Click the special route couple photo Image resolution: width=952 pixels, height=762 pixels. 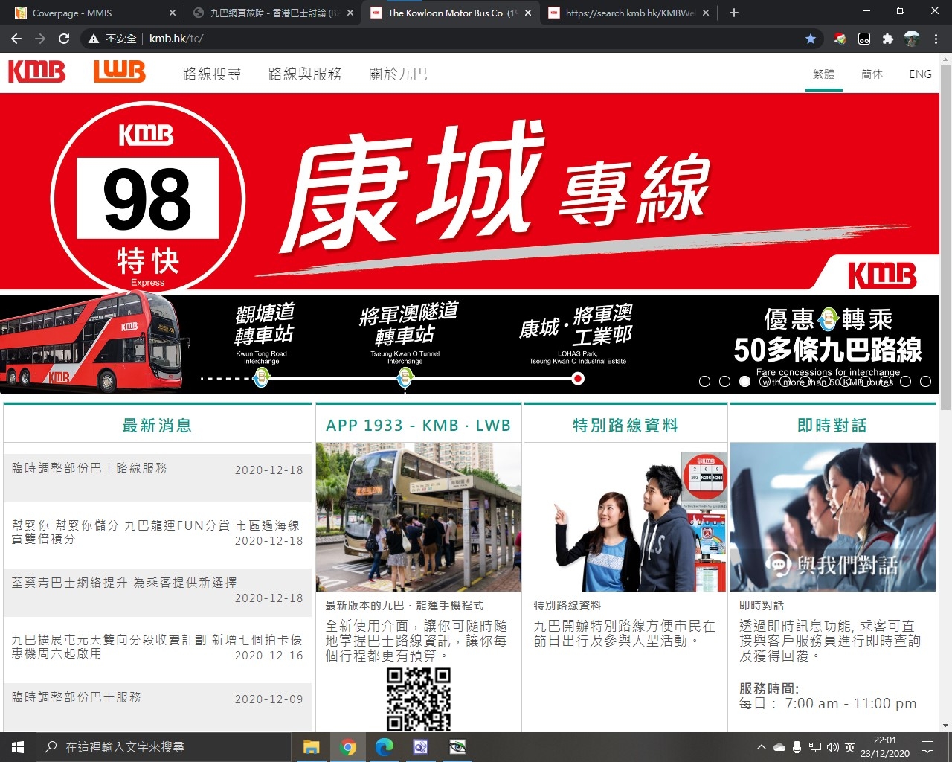tap(626, 517)
